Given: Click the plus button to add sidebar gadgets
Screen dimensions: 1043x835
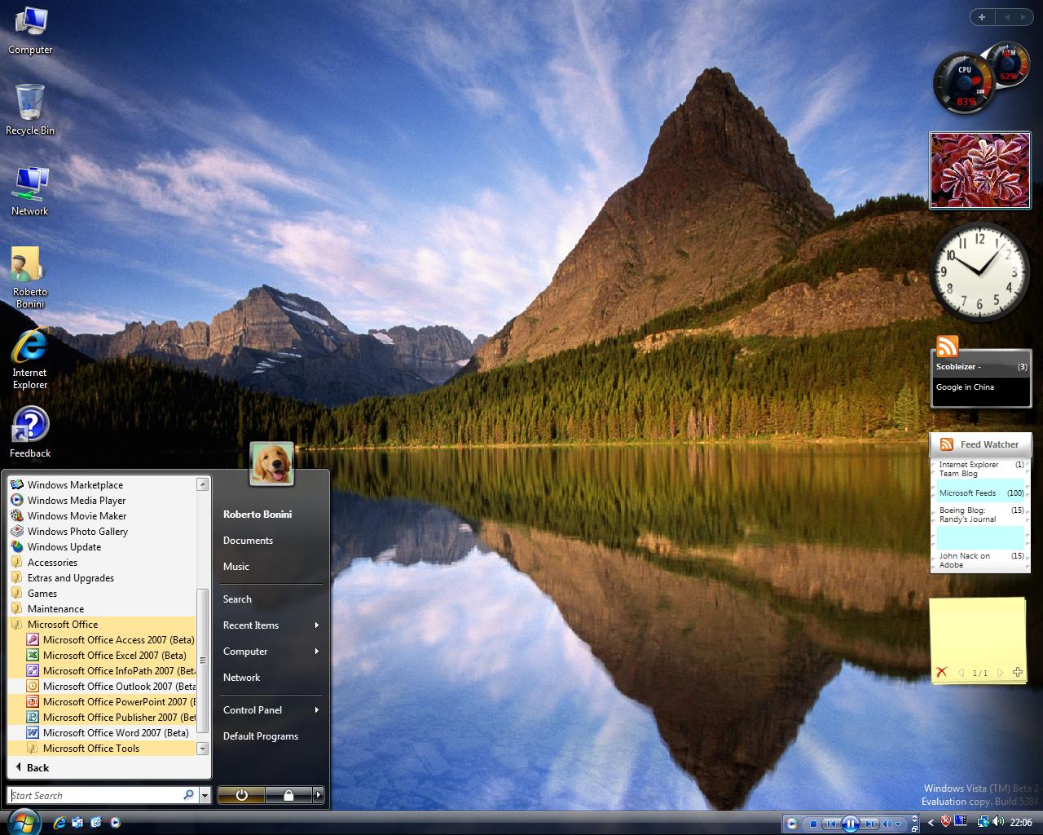Looking at the screenshot, I should coord(982,17).
